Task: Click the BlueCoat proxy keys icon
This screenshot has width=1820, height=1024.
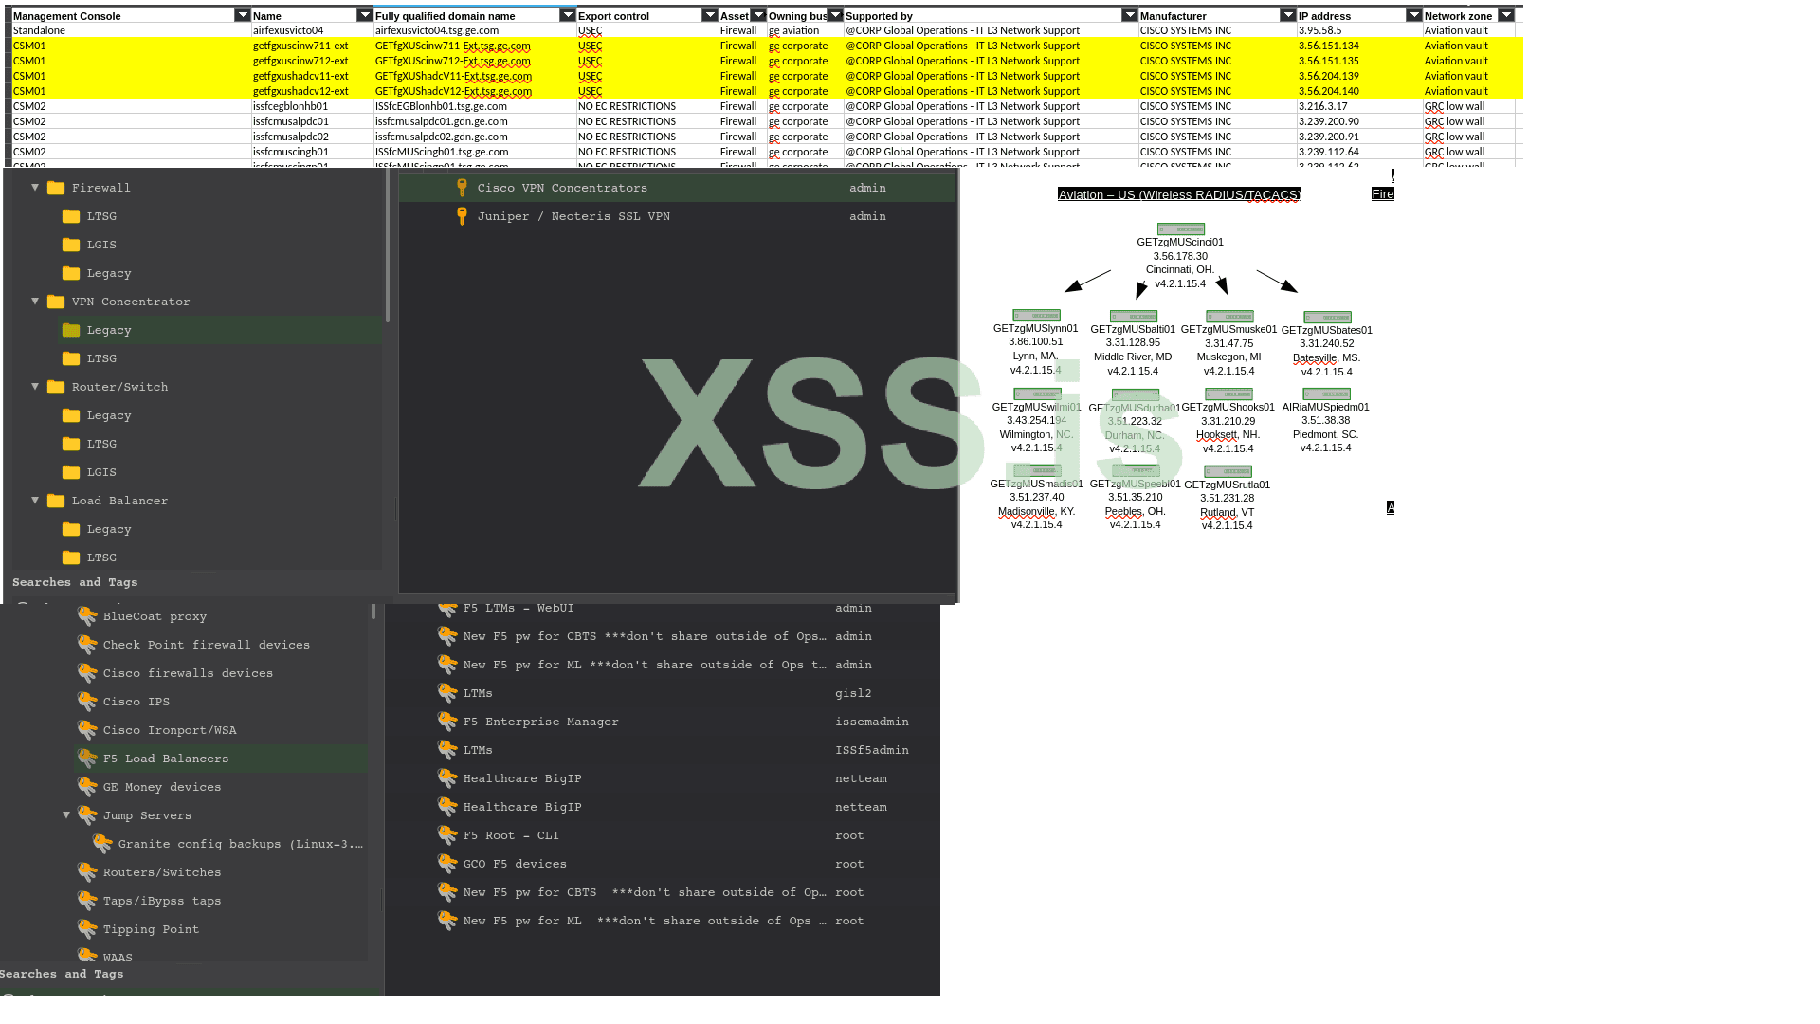Action: click(x=87, y=616)
